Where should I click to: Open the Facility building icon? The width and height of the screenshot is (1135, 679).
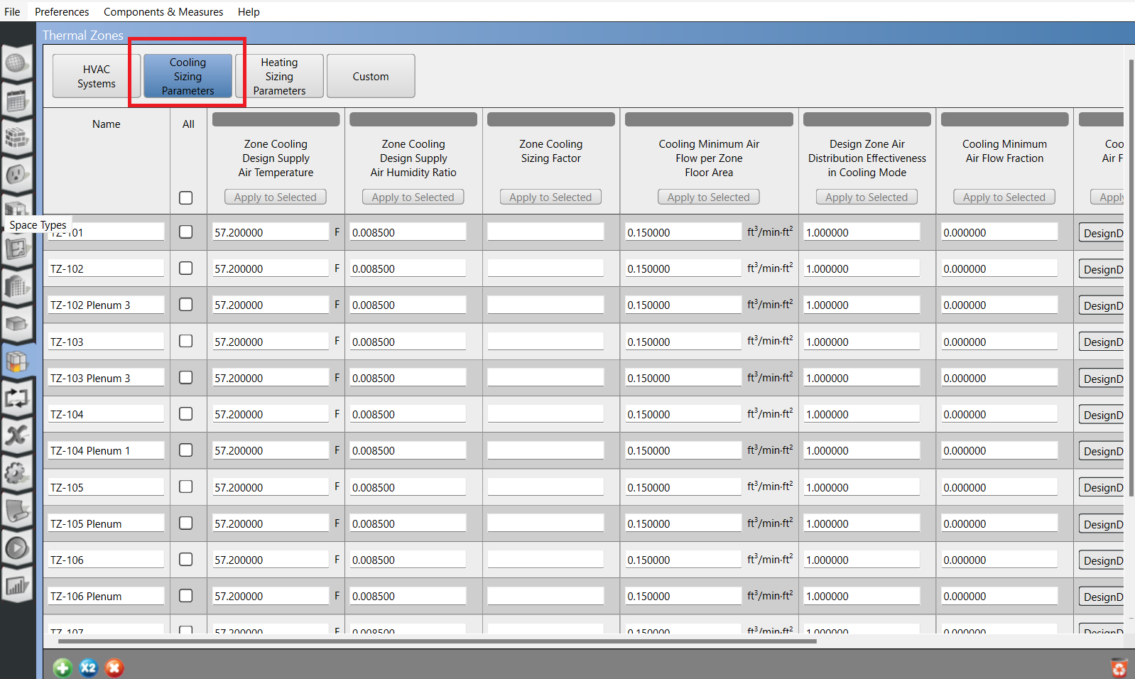pos(17,286)
